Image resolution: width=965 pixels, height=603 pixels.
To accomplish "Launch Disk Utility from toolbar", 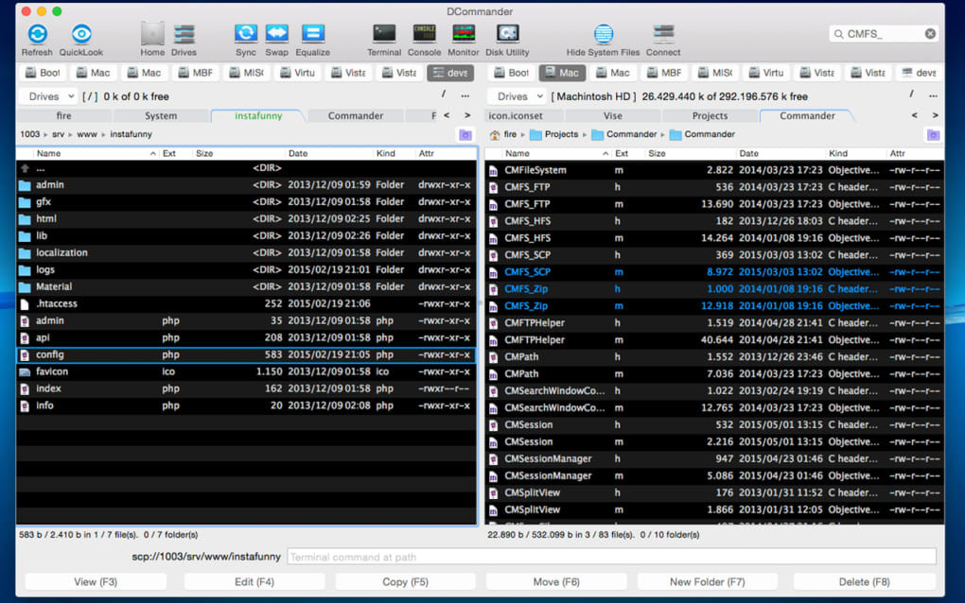I will click(x=507, y=35).
